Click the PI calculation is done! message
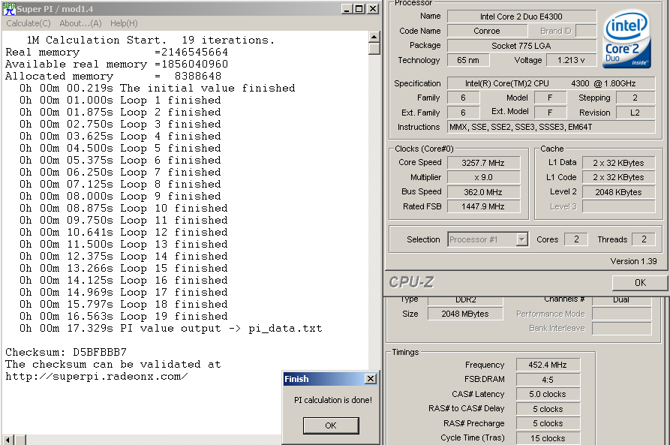Screen dimensions: 670x445 click(x=333, y=400)
